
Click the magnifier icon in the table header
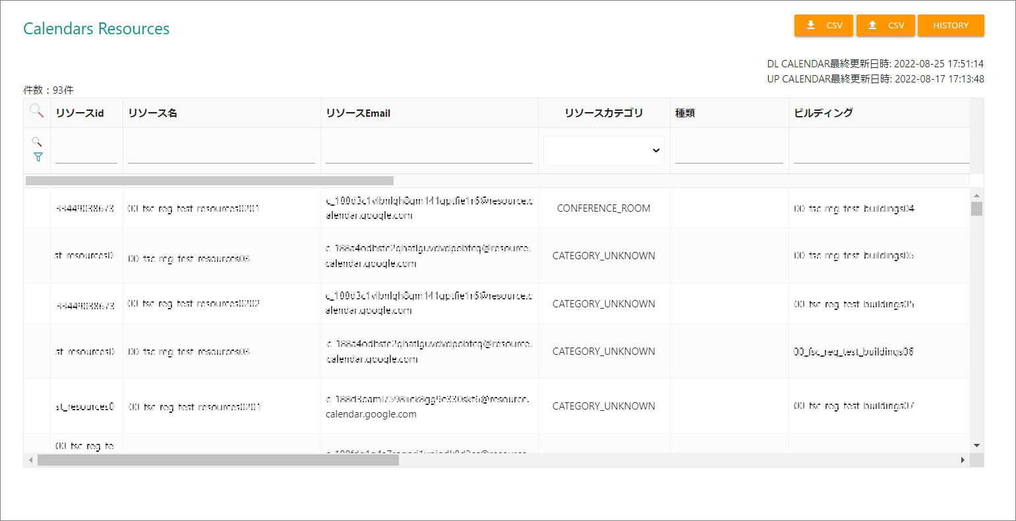click(37, 111)
